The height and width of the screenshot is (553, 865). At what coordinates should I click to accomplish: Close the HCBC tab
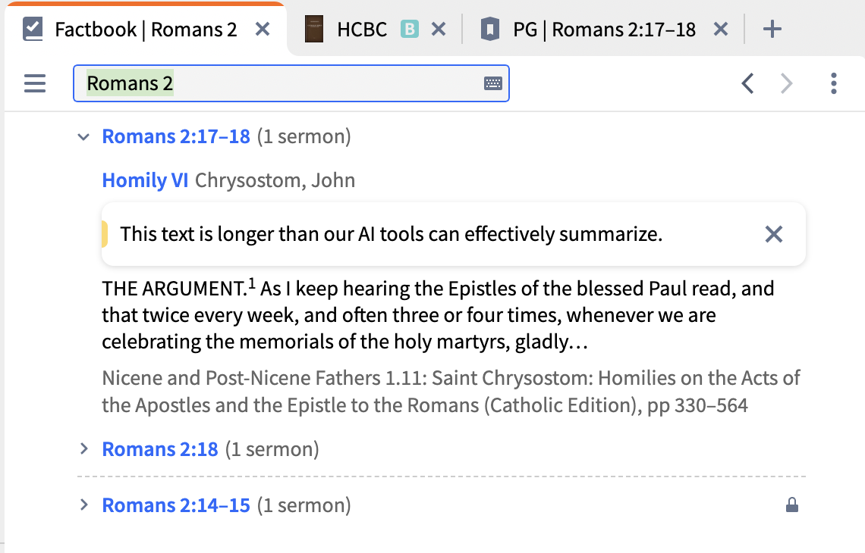(x=438, y=30)
